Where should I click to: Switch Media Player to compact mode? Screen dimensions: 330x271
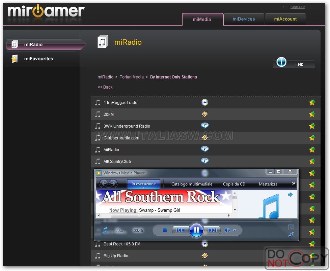click(291, 235)
